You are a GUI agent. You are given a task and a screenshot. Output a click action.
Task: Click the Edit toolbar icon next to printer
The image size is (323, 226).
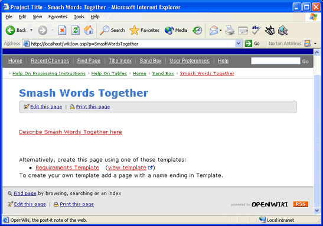point(243,31)
